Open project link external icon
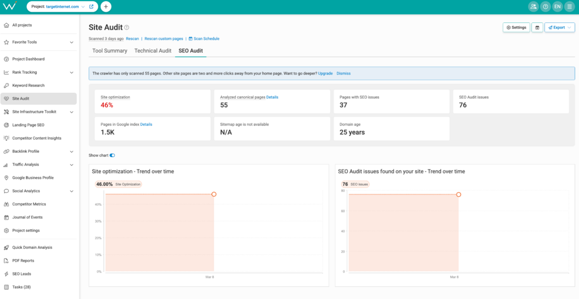Screen dimensions: 579x299 pyautogui.click(x=91, y=7)
